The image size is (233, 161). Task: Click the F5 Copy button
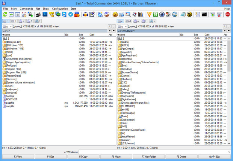coord(83,157)
